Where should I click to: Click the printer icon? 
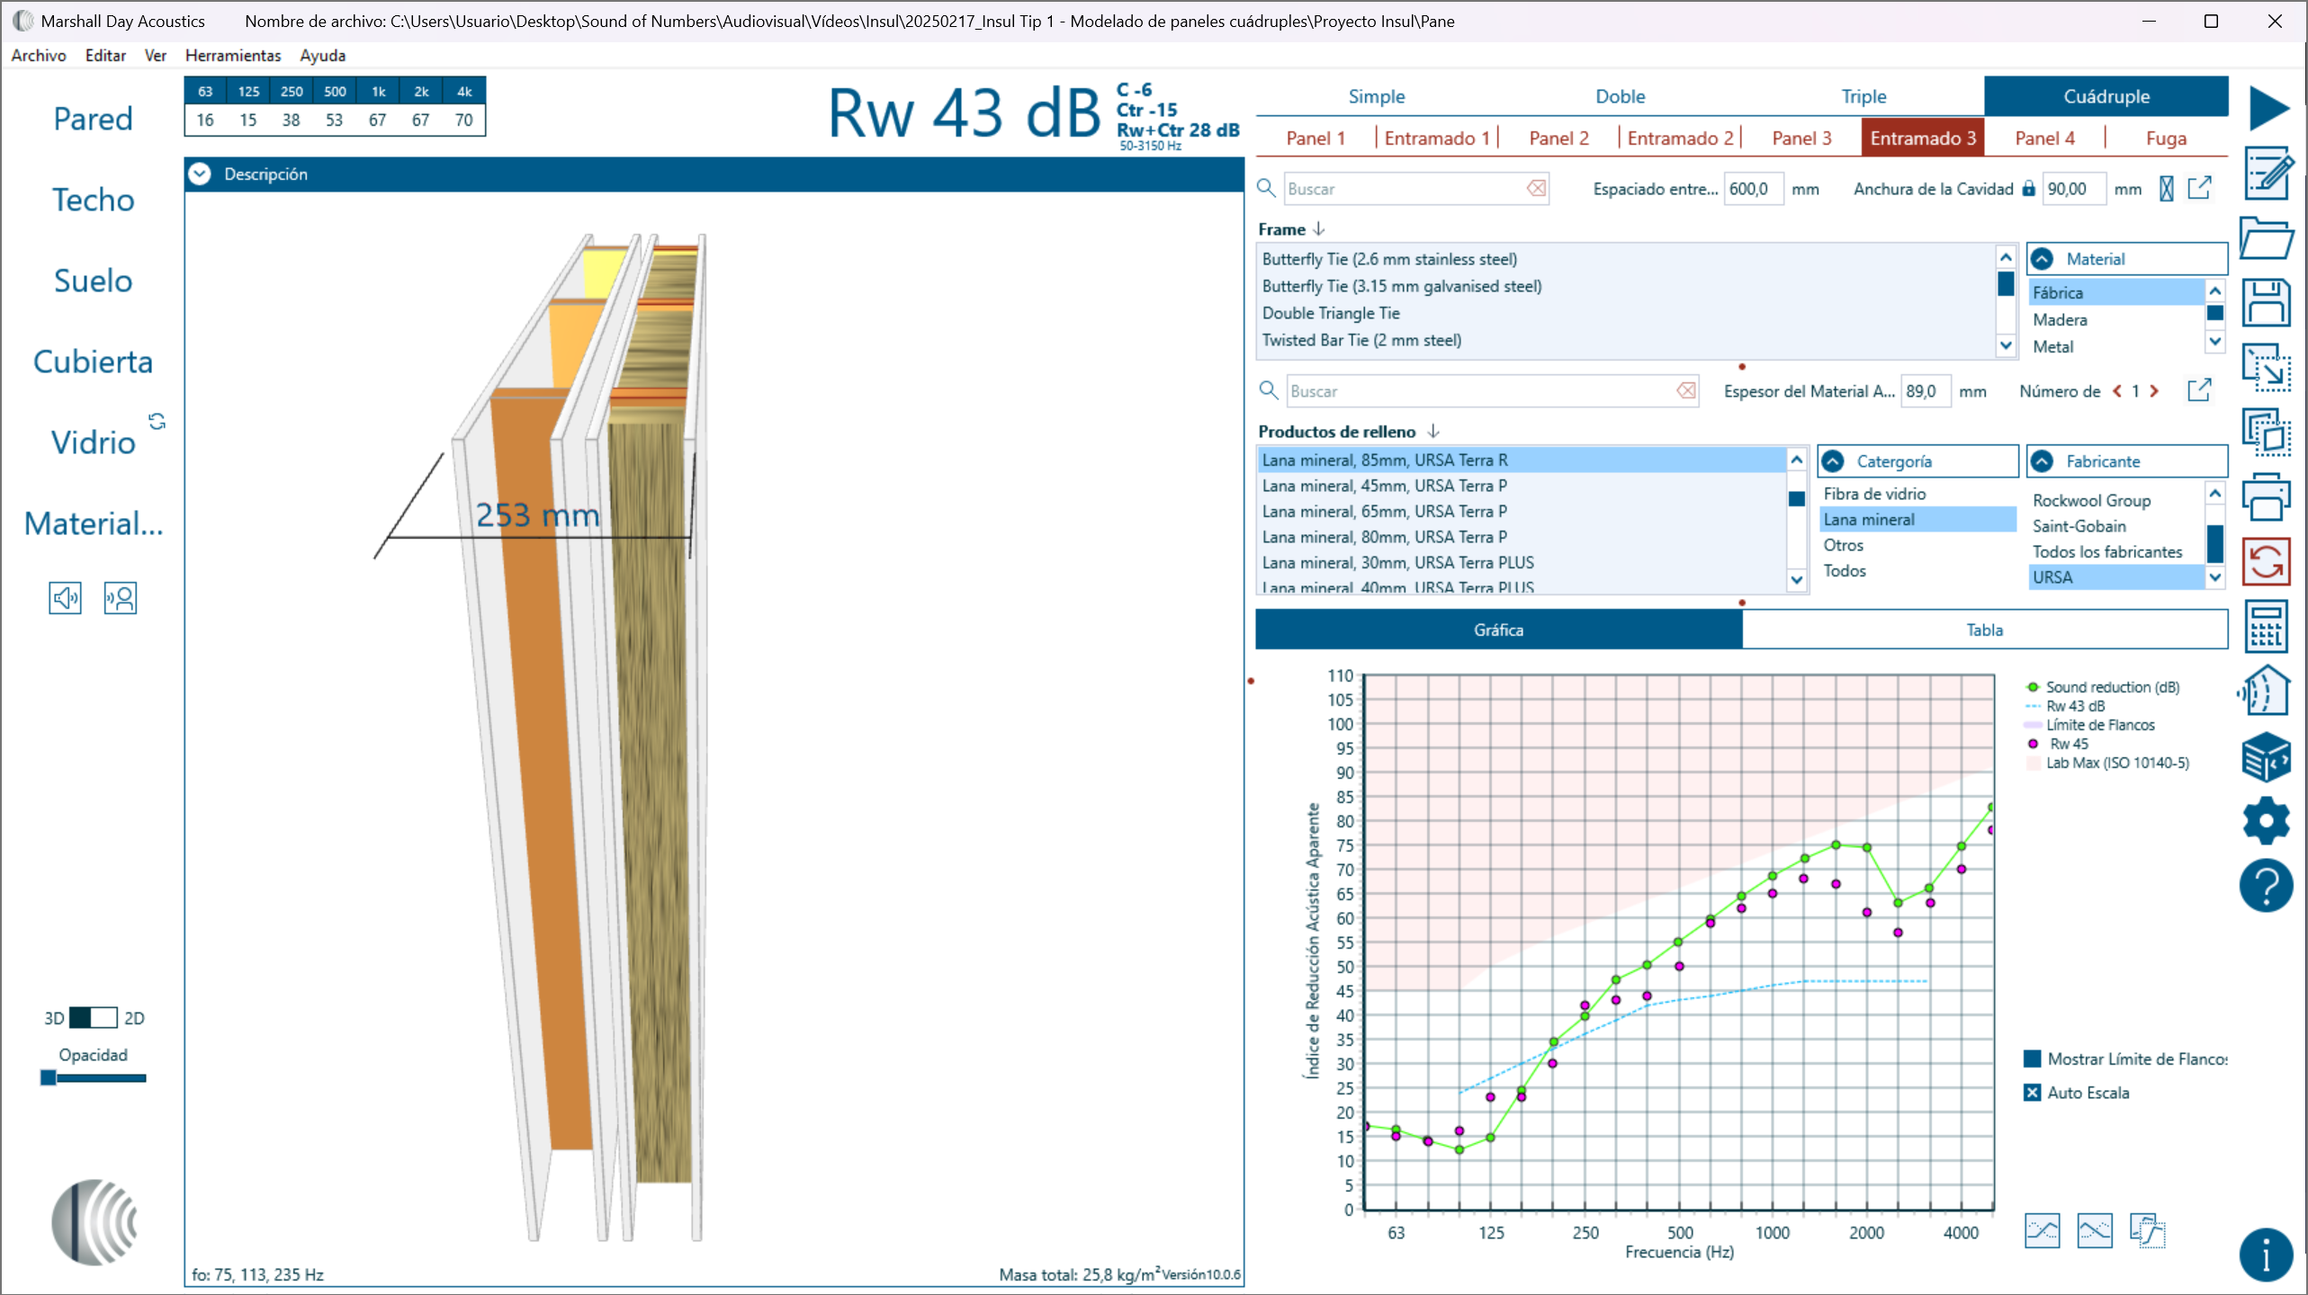(x=2266, y=497)
